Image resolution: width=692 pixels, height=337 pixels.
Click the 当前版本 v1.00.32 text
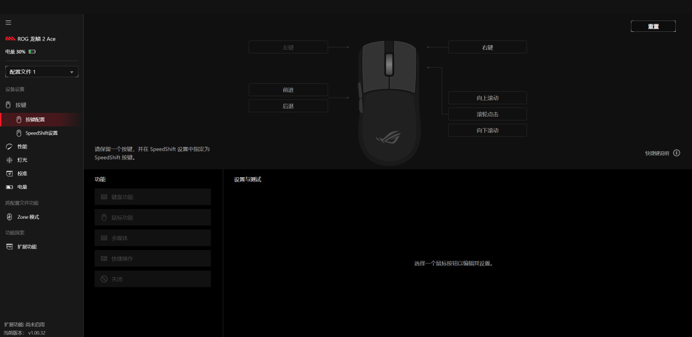[x=25, y=333]
